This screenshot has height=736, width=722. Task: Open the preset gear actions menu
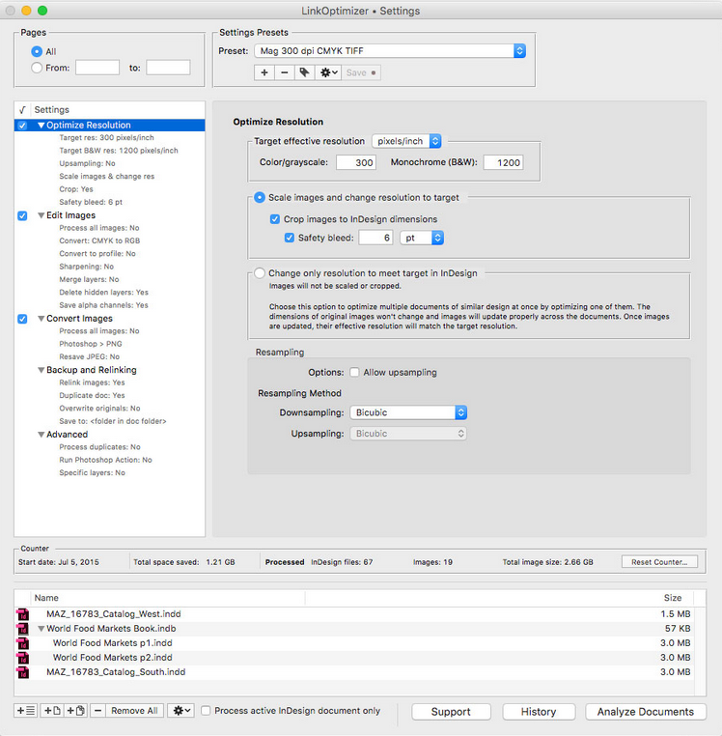pos(328,72)
